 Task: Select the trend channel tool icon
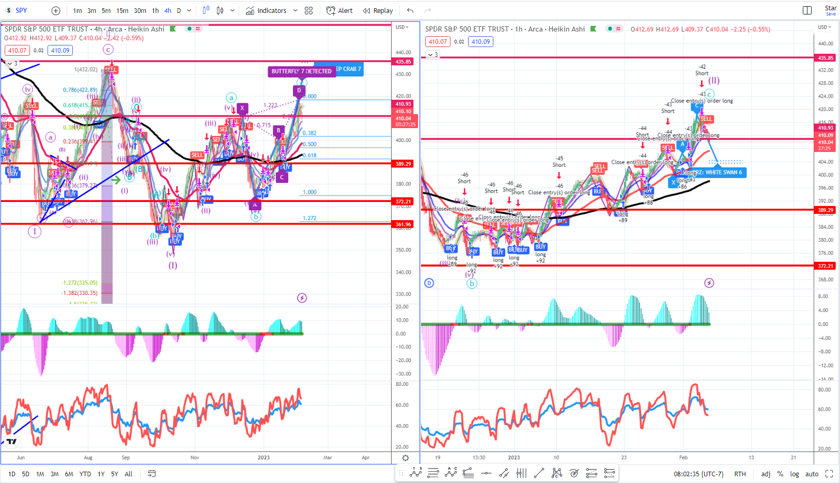point(504,473)
